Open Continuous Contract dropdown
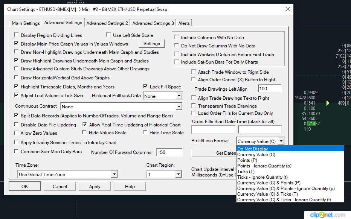 point(179,106)
